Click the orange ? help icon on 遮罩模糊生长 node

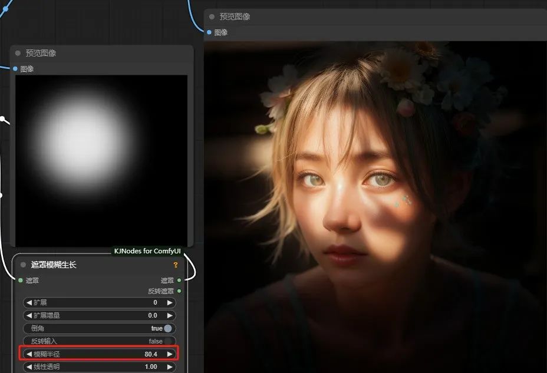pos(176,265)
